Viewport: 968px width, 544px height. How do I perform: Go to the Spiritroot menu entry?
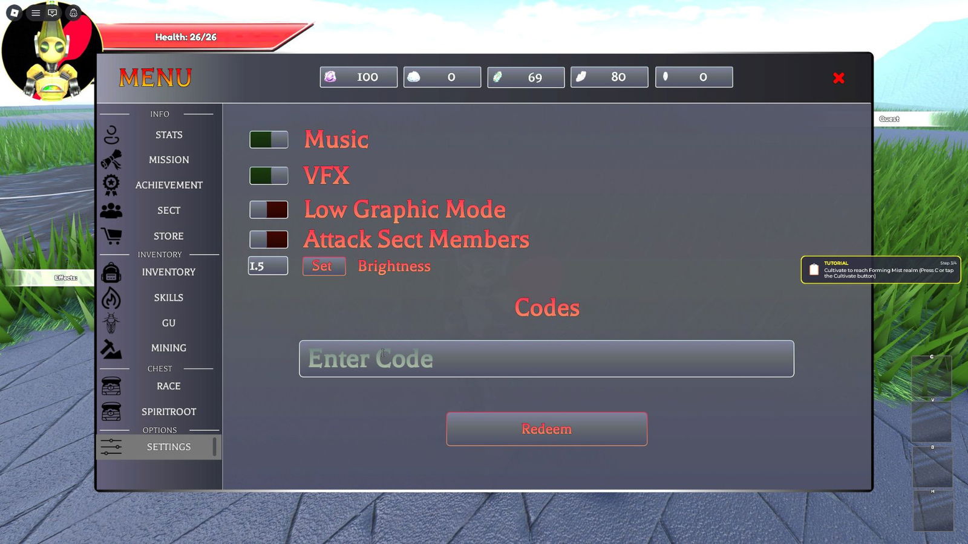(168, 412)
